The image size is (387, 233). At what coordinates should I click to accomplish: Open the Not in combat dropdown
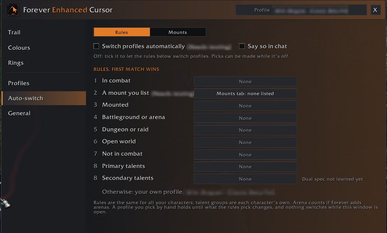245,154
